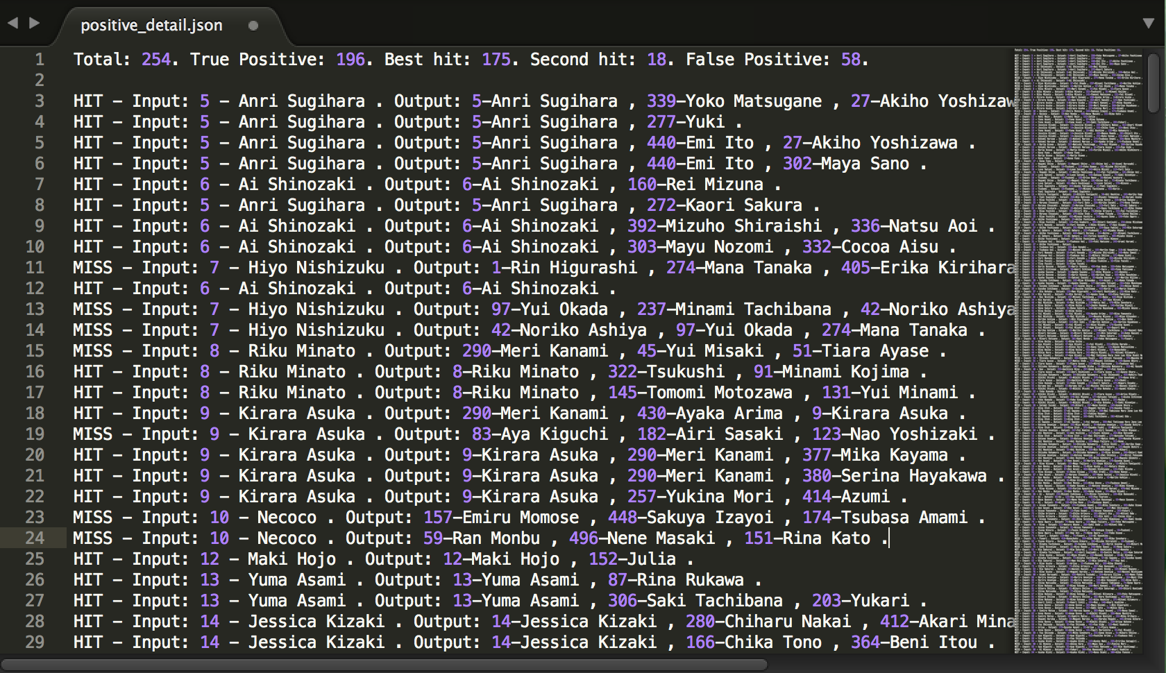Screen dimensions: 1166x673
Task: Click 339-Yoko Matsugane on line 3
Action: pos(734,101)
